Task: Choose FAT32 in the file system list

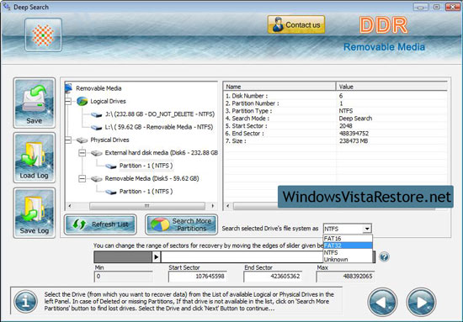Action: [348, 245]
